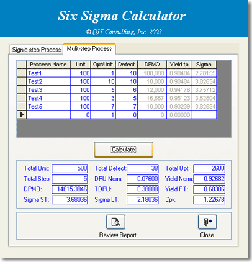Click the Close door icon
The width and height of the screenshot is (252, 262).
pos(207,222)
